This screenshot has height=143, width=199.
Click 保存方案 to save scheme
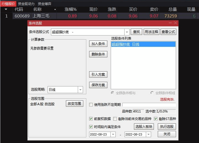(98, 85)
